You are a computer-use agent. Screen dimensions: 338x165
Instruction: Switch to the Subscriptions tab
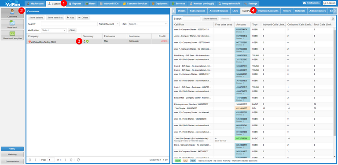pyautogui.click(x=198, y=11)
